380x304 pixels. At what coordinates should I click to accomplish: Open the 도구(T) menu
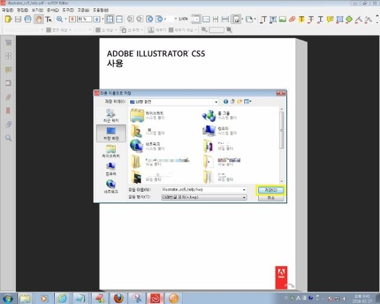tap(68, 10)
